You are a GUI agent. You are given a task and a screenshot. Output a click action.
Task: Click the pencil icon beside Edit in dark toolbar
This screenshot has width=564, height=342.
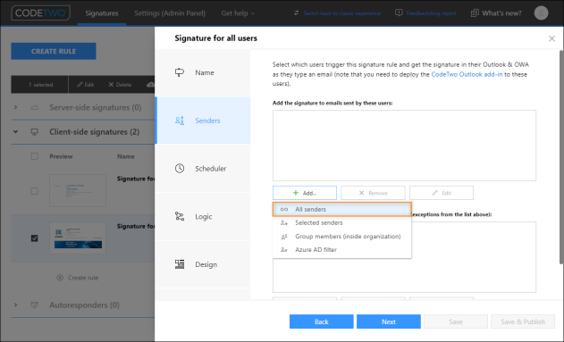(x=80, y=85)
